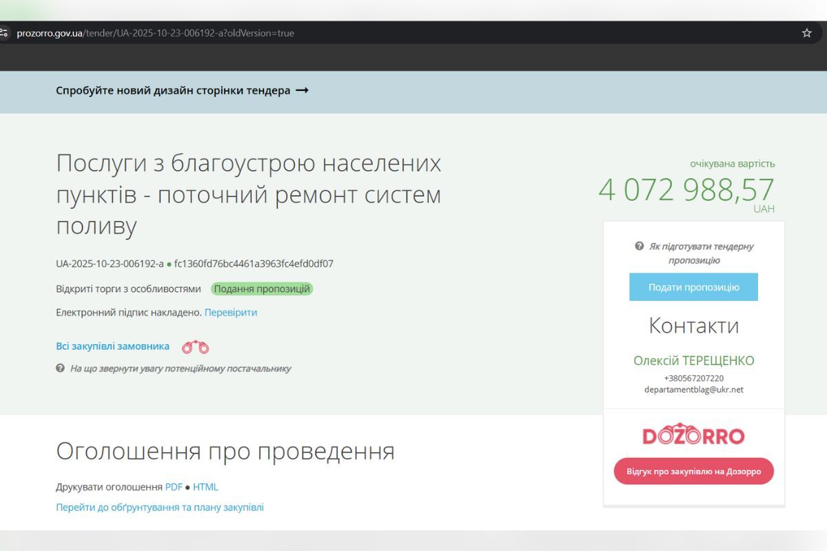
Task: Click the site settings icon in address bar
Action: (3, 33)
